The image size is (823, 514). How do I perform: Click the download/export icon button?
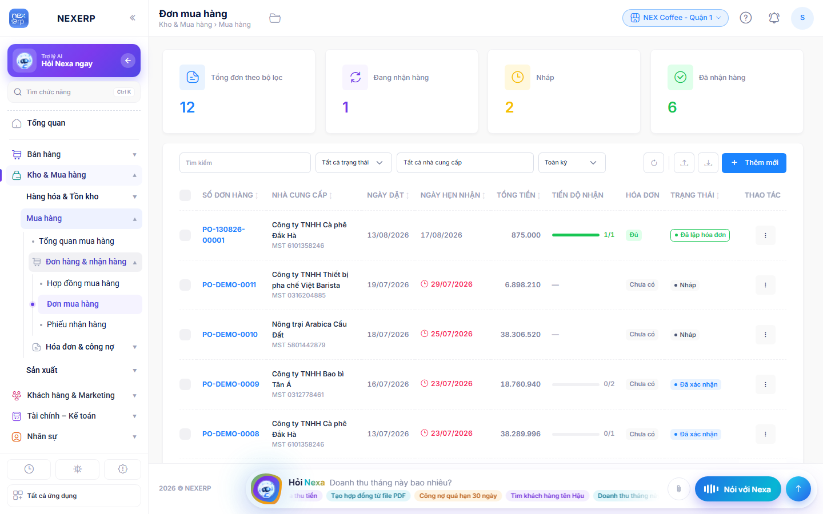(x=708, y=163)
